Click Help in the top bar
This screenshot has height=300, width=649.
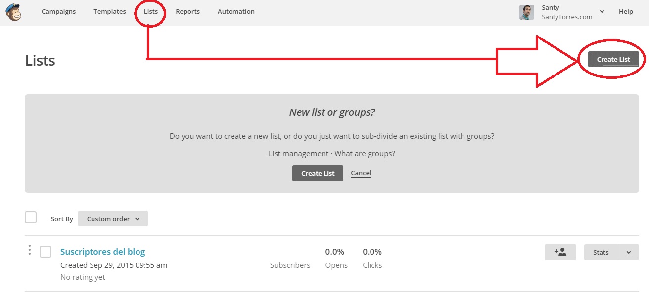[x=625, y=12]
